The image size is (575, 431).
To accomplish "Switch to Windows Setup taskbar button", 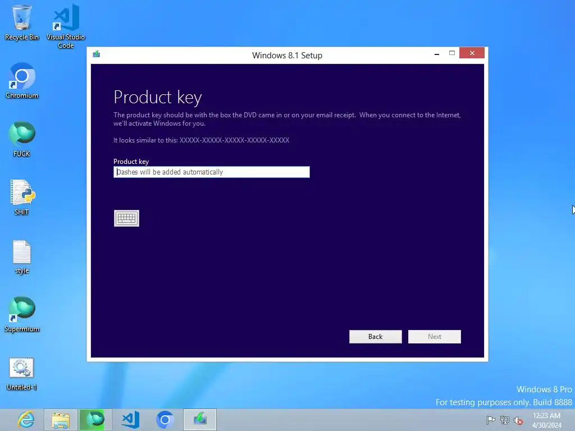I will [200, 420].
